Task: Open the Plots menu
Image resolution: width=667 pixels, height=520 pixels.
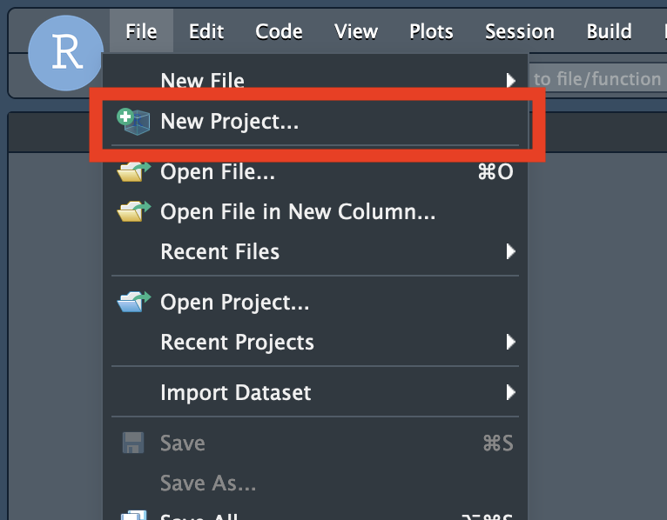Action: pyautogui.click(x=431, y=32)
